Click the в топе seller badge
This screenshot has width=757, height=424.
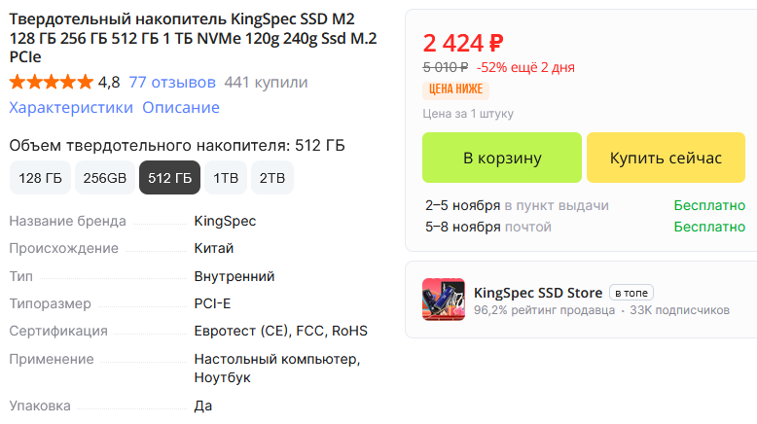(631, 292)
